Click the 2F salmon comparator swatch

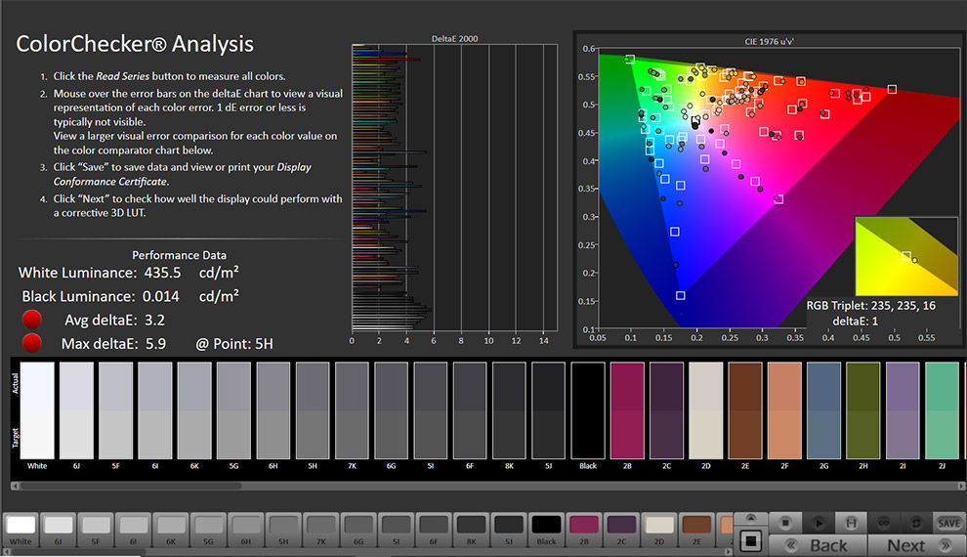pos(784,410)
